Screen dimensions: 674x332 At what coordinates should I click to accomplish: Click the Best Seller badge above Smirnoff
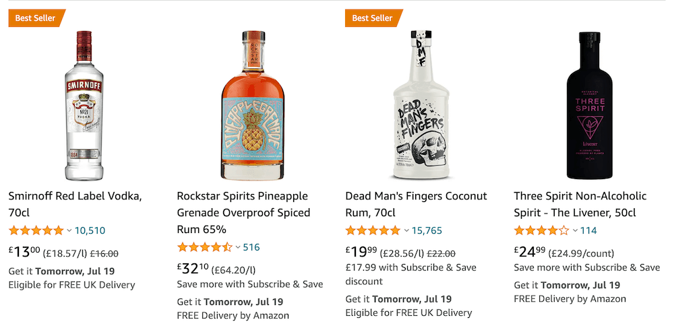(x=35, y=18)
